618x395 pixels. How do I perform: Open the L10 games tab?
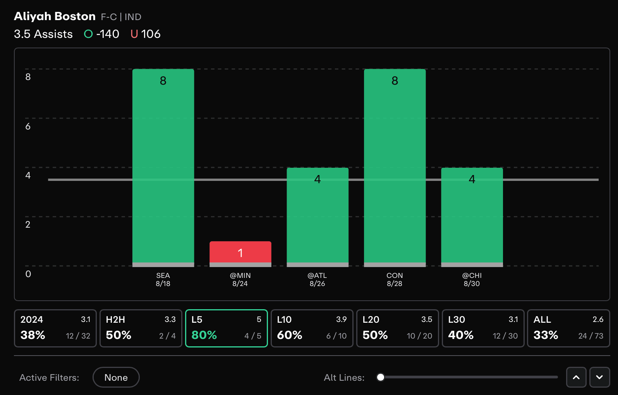(x=312, y=328)
